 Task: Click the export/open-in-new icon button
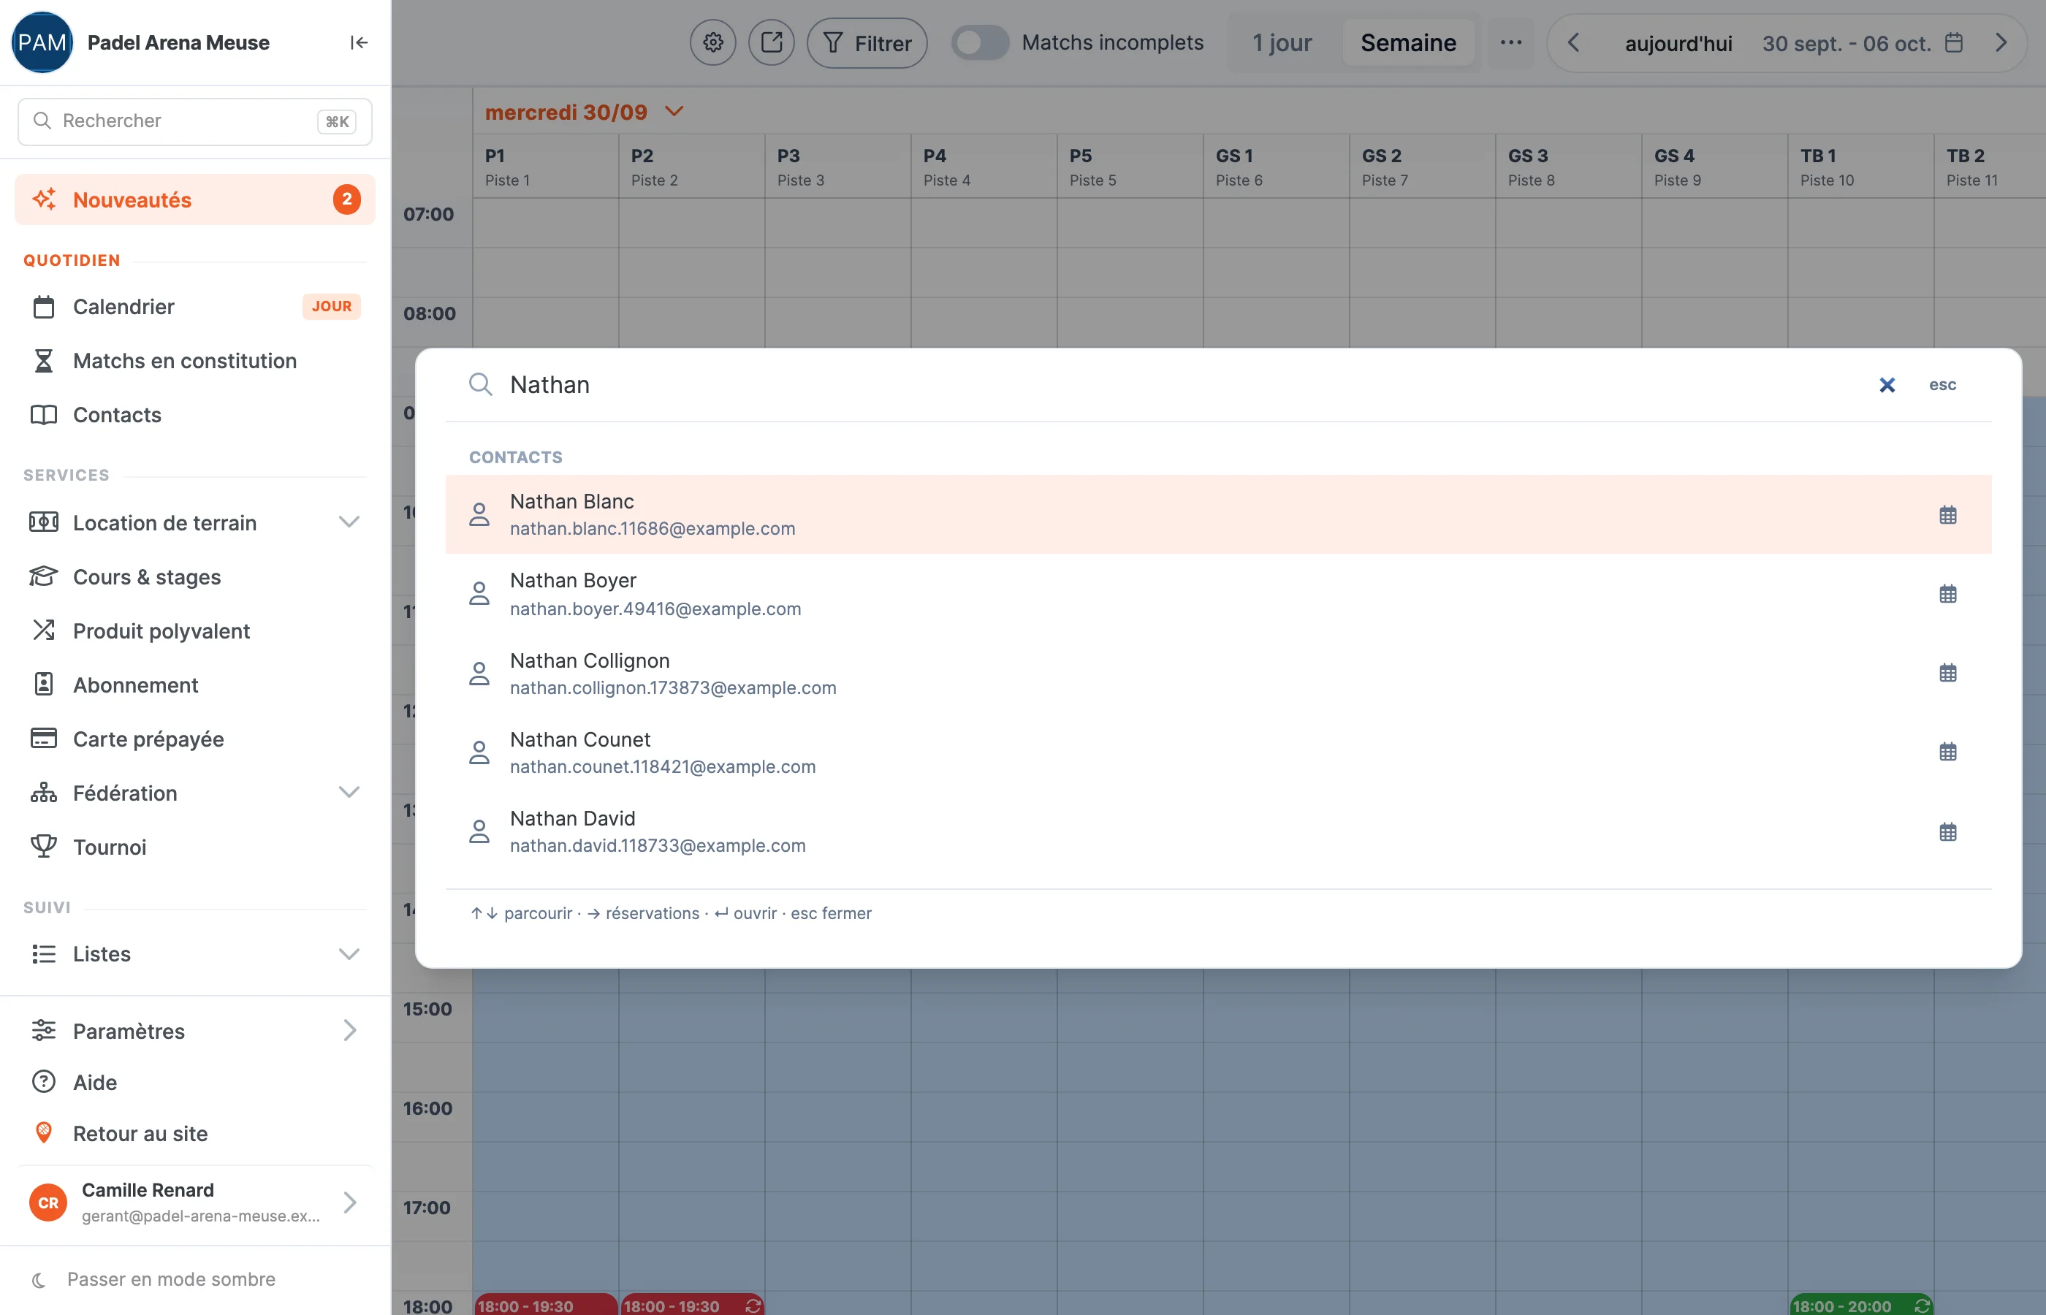click(x=771, y=42)
